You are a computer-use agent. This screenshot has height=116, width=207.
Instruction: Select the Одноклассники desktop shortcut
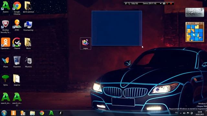5,43
